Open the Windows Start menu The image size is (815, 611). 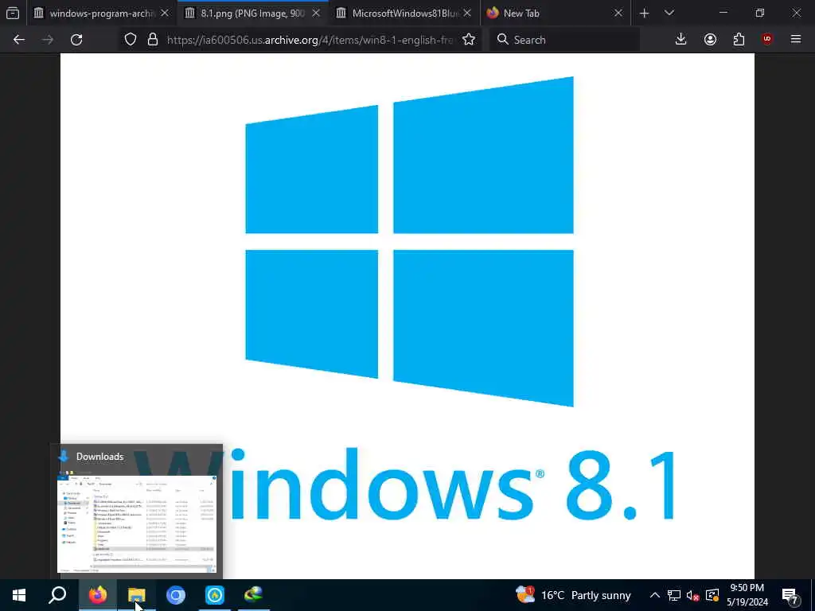pyautogui.click(x=19, y=595)
